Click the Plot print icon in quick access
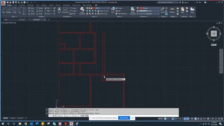The width and height of the screenshot is (224, 126). coord(24,2)
